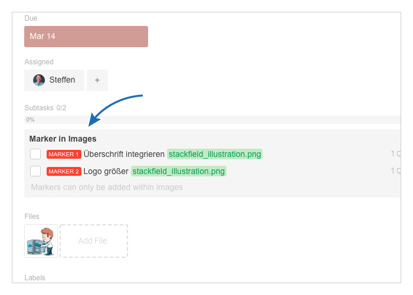Select the Logo größer subtask text
Viewport: 413px width, 295px height.
click(x=106, y=171)
